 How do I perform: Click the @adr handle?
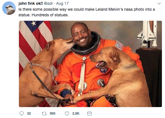(x=48, y=3)
